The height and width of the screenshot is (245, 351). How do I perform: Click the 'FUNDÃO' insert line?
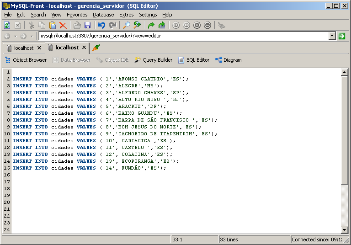[x=89, y=168]
